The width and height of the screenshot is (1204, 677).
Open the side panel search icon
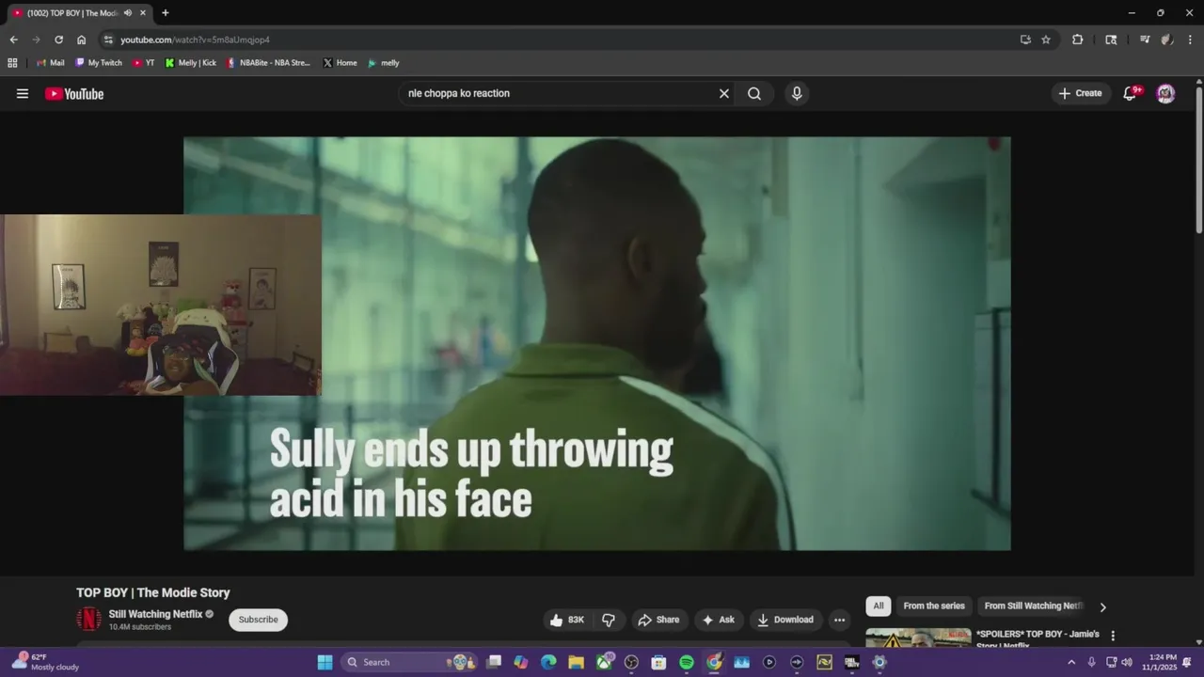click(1111, 39)
